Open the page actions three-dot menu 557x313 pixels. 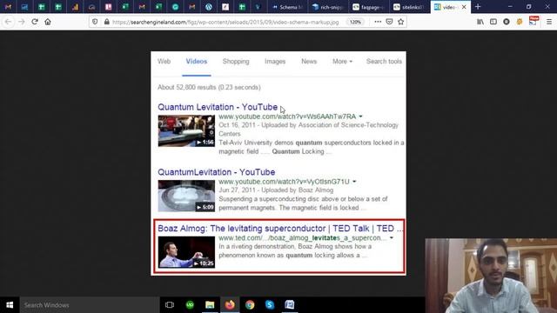click(378, 22)
